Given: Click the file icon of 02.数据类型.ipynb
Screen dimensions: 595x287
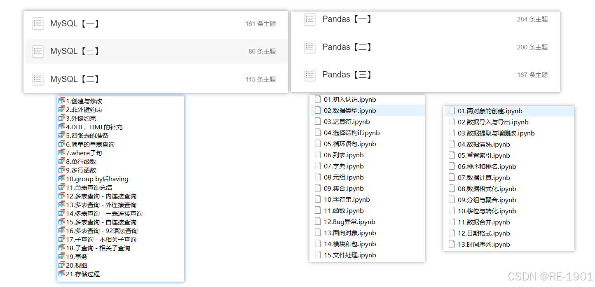Looking at the screenshot, I should 317,110.
